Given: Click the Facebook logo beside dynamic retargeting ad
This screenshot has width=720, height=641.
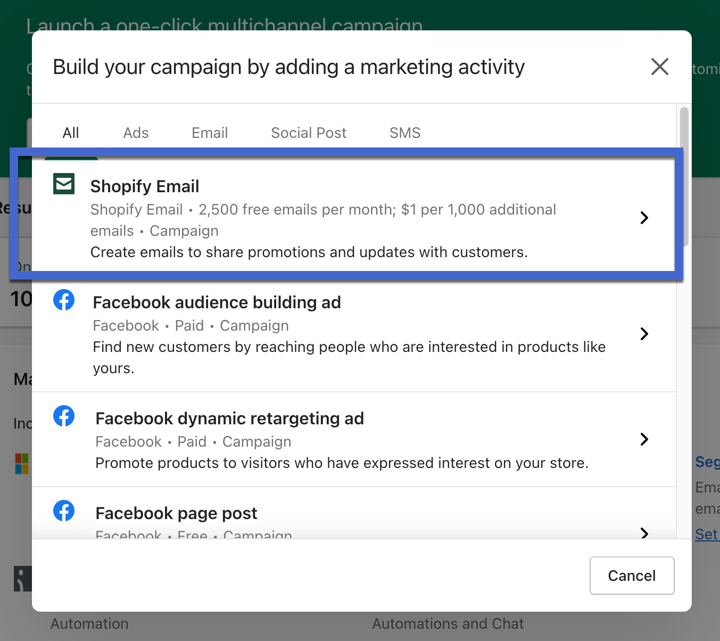Looking at the screenshot, I should pyautogui.click(x=64, y=416).
